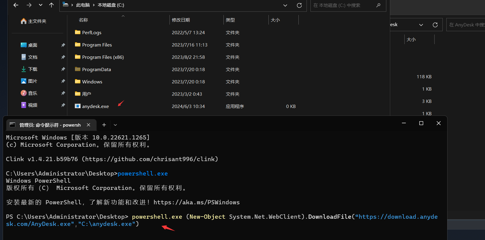
Task: Open terminal profiles dropdown
Action: click(115, 125)
